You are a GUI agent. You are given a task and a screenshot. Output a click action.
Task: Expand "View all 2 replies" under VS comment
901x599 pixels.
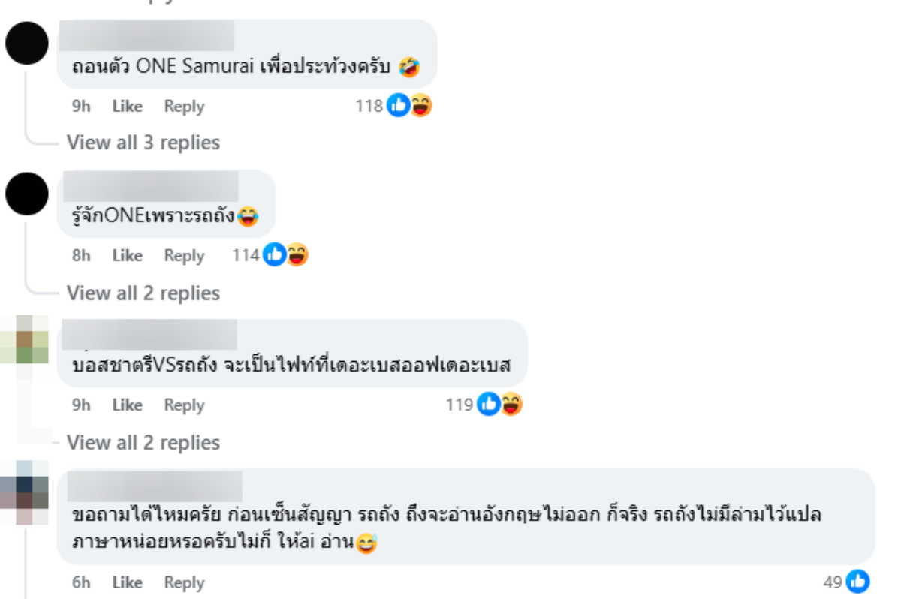143,443
